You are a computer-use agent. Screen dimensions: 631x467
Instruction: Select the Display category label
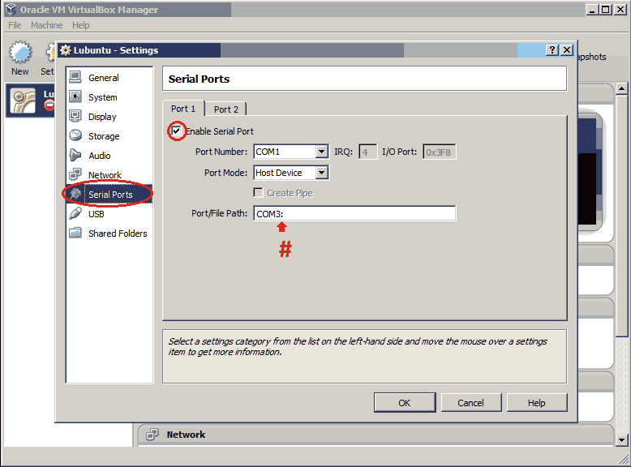point(102,117)
